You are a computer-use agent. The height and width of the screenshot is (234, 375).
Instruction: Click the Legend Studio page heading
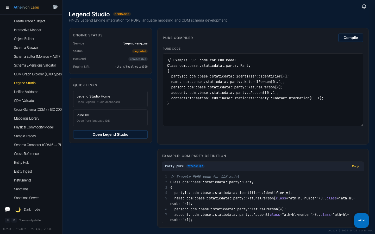click(89, 14)
